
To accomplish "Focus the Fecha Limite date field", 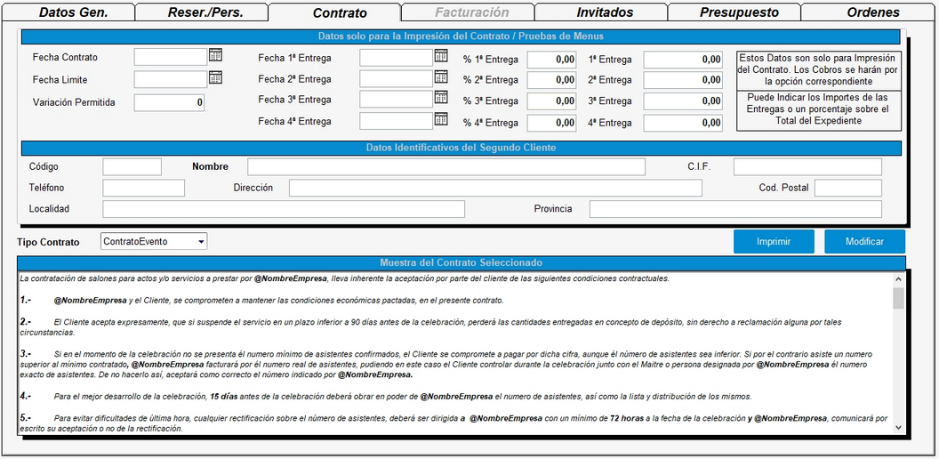I will [171, 79].
